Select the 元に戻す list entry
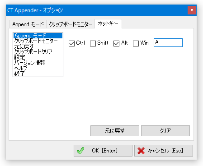This screenshot has height=166, width=203. coord(38,46)
